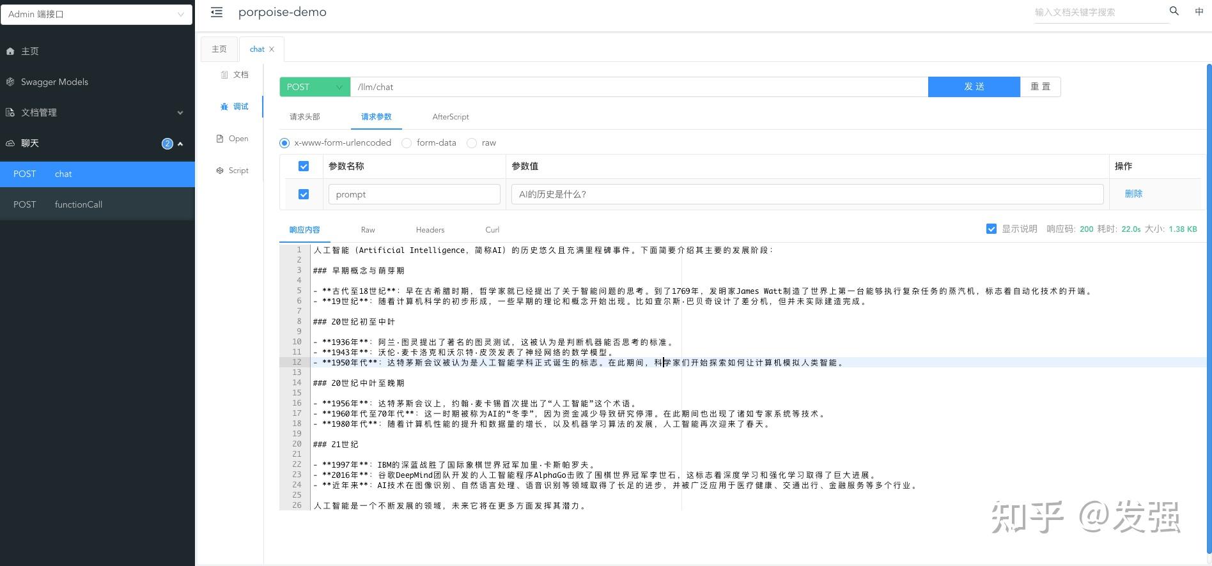Click the 文档管理 icon in sidebar
The width and height of the screenshot is (1212, 566).
pos(10,112)
